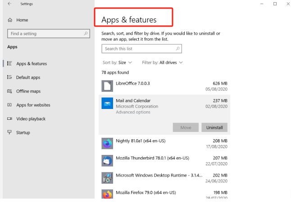Click the Mail and Calendar app icon
Screen dimensions: 291x204
click(107, 103)
